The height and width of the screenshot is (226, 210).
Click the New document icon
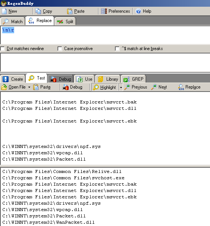(x=4, y=11)
